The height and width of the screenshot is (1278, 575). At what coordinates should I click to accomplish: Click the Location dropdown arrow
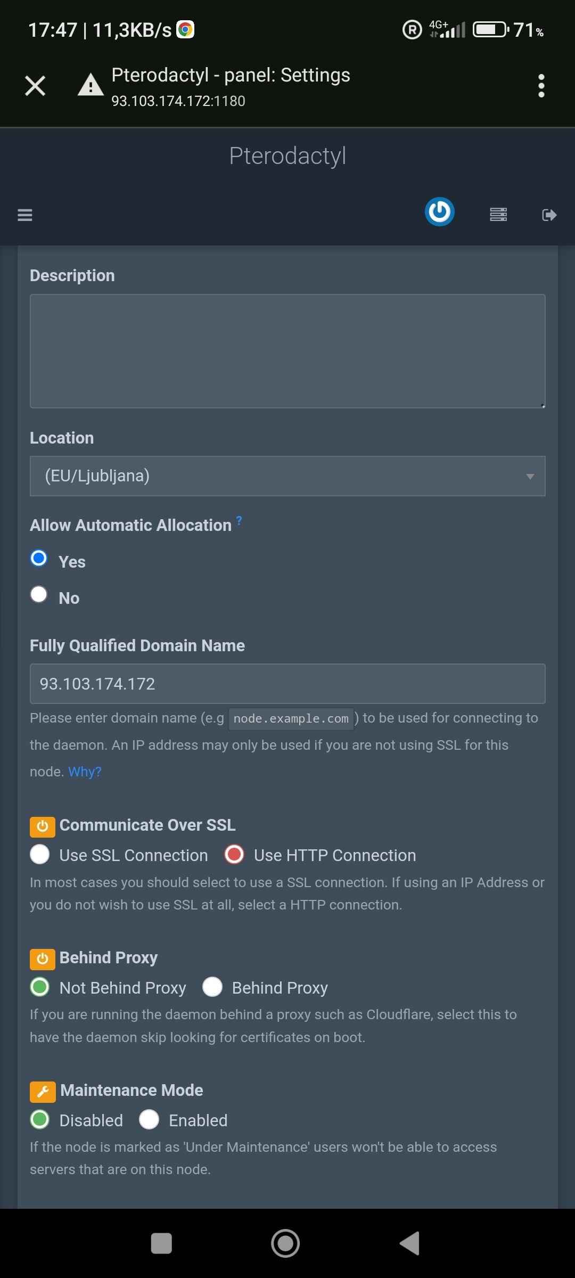click(x=530, y=477)
